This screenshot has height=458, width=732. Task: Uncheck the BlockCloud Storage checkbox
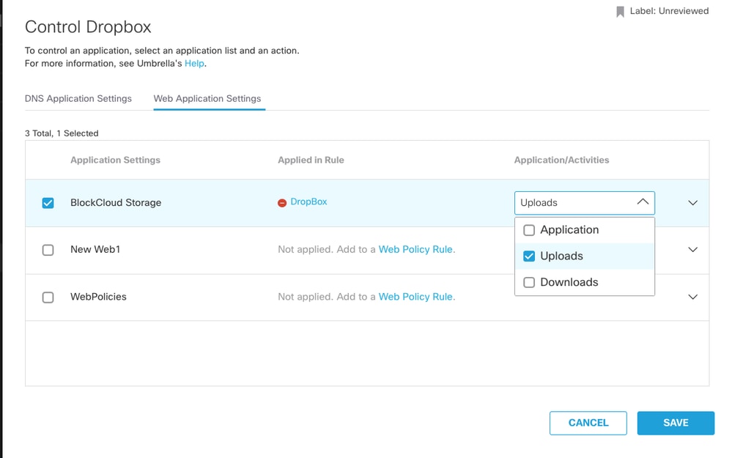pos(48,203)
